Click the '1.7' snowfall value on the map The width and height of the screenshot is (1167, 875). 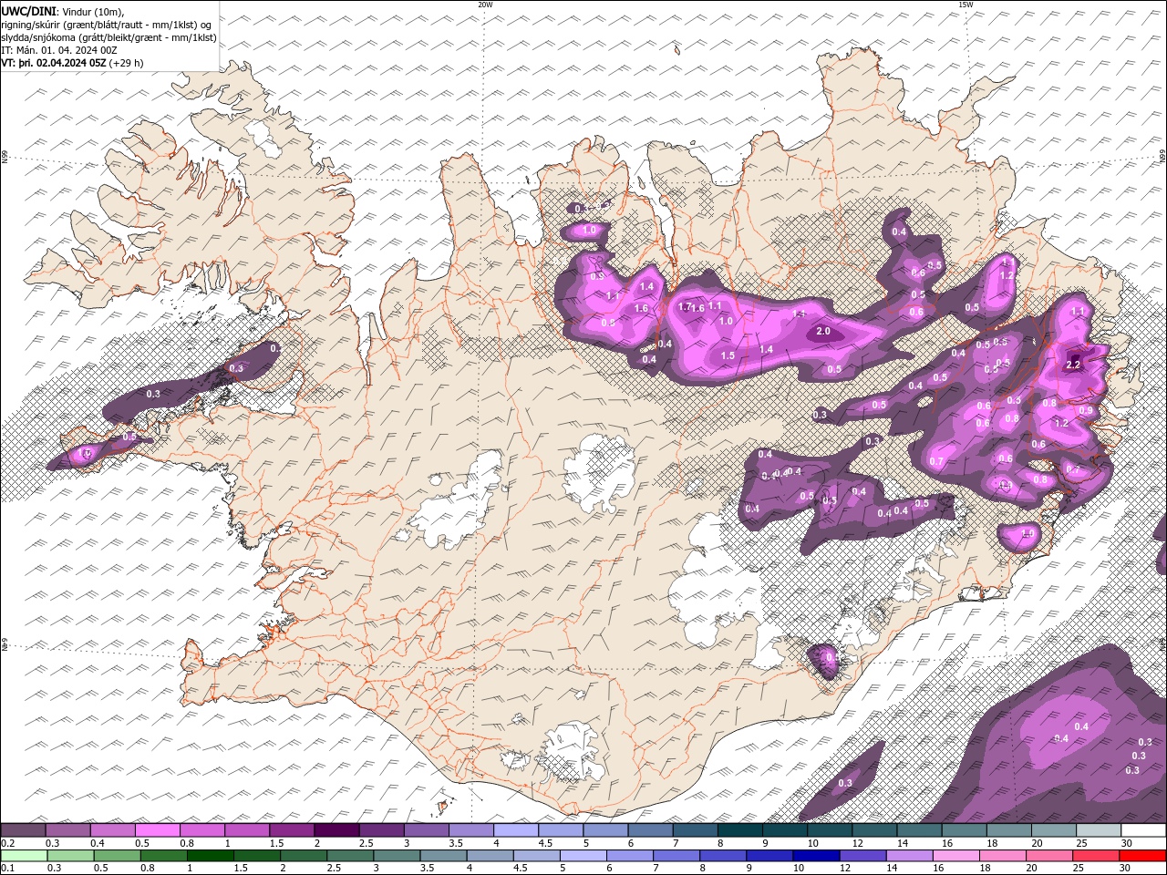(686, 306)
